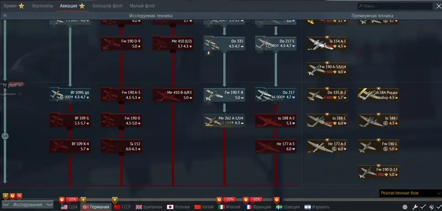Screen dimensions: 442x211
Task: Click the wrench icon in the bottom bar
Action: 415,207
